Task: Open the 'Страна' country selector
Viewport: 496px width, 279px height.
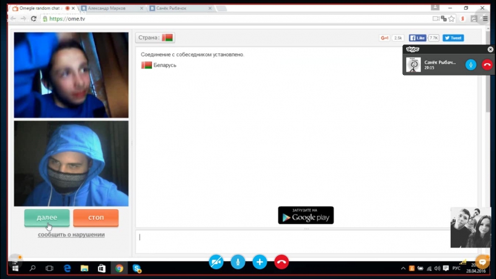Action: [x=155, y=38]
